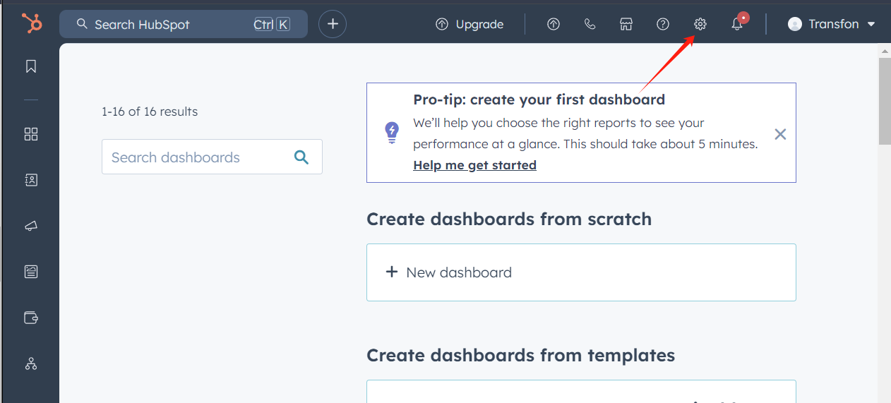The width and height of the screenshot is (891, 403).
Task: Open the create new plus button
Action: 333,24
